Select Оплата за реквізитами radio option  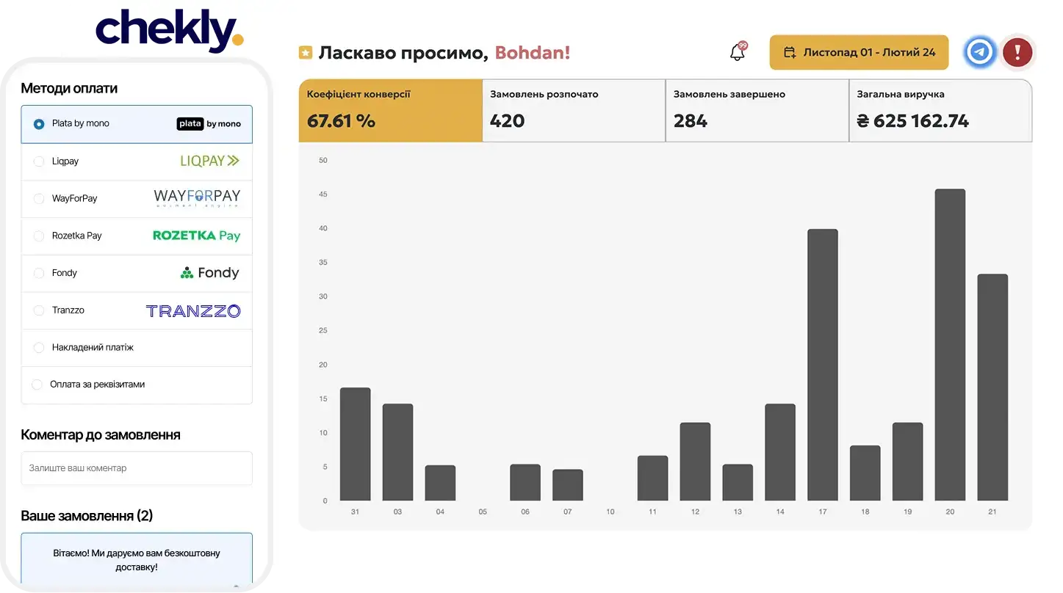[x=37, y=385]
